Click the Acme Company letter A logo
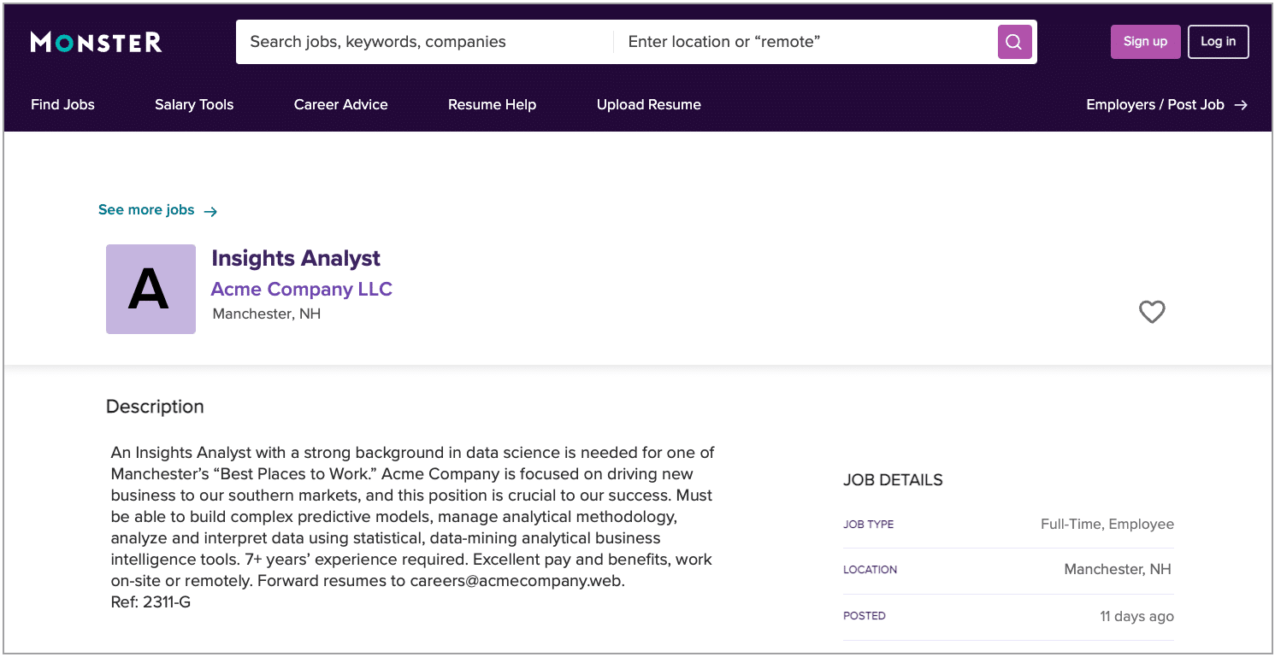 (x=151, y=289)
